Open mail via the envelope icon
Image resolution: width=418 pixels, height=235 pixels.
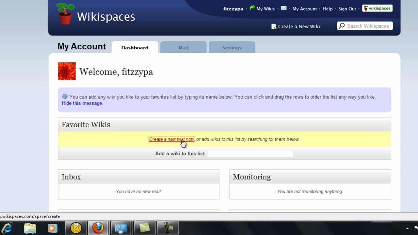[283, 8]
